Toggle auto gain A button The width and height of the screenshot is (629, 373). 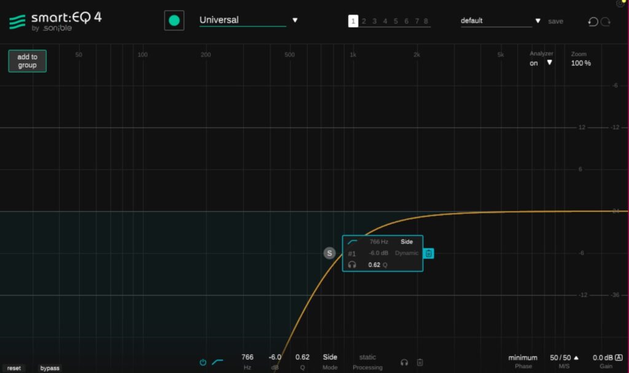coord(619,358)
